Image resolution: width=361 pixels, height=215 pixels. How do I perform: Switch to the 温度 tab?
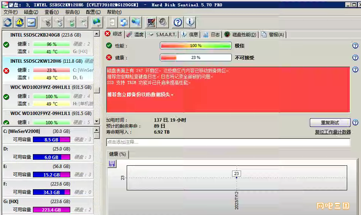pos(135,34)
